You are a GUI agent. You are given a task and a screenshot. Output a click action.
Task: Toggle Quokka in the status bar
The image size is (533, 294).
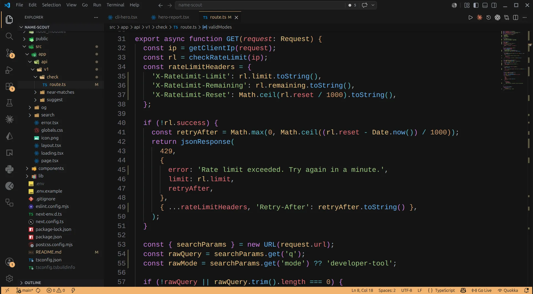point(508,290)
